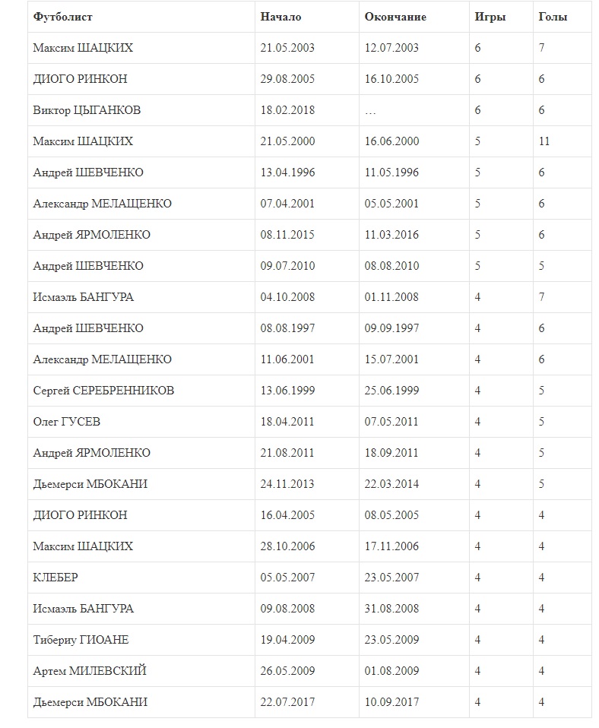Click the Начало column header

280,17
